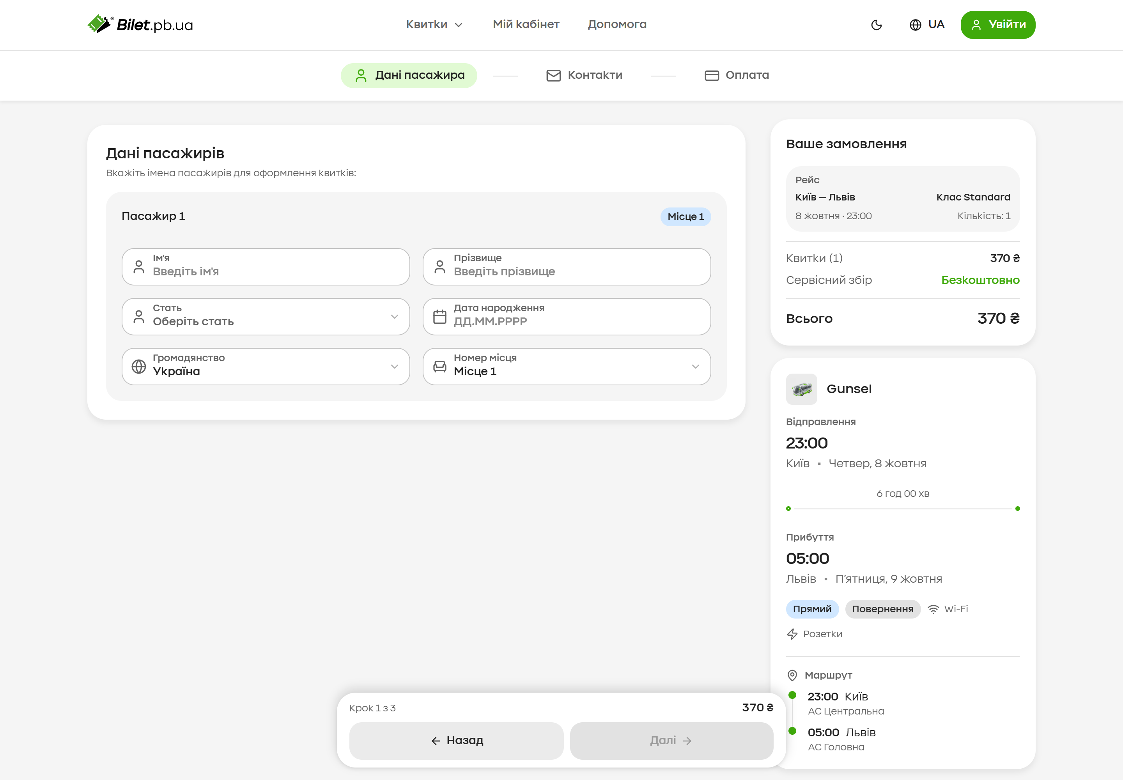Image resolution: width=1123 pixels, height=780 pixels.
Task: Click the Безкоштовно service fee text
Action: coord(980,280)
